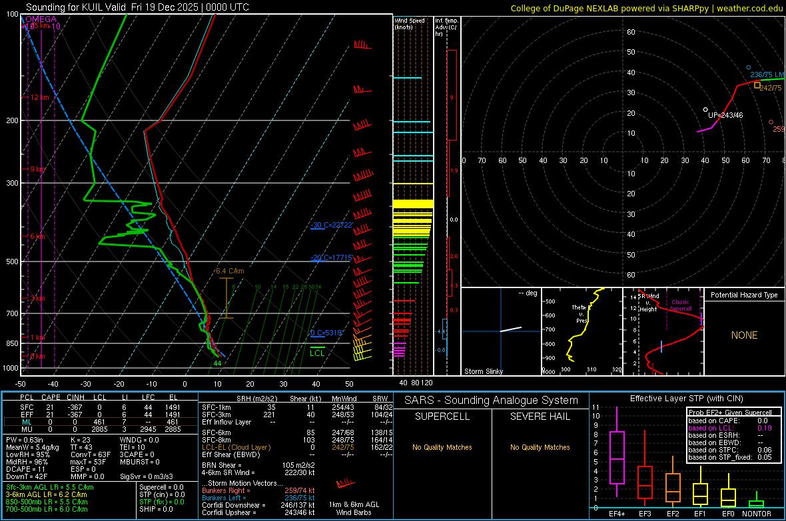The width and height of the screenshot is (786, 521).
Task: Click the ML parcel row label
Action: pyautogui.click(x=27, y=422)
